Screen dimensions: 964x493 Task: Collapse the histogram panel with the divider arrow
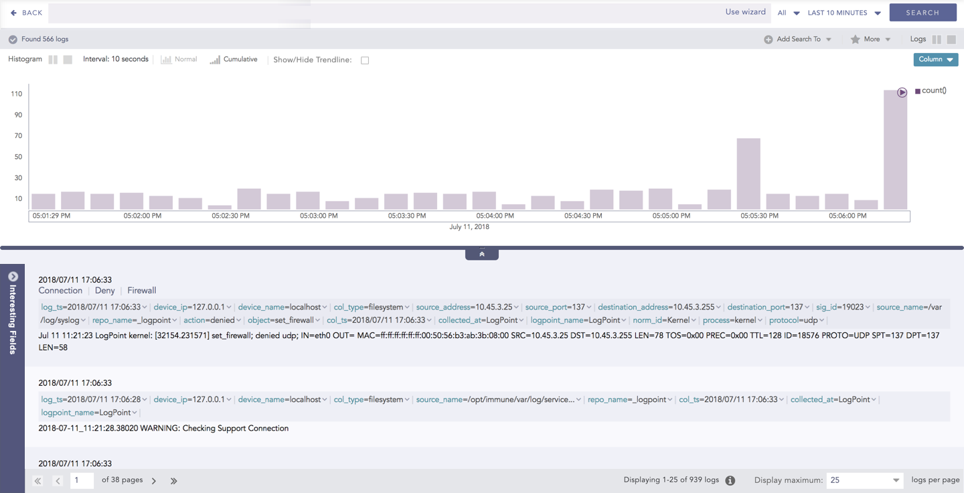(482, 255)
